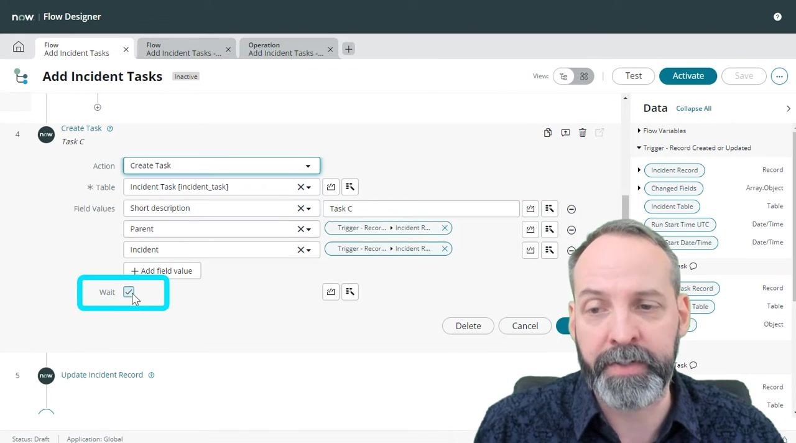This screenshot has height=443, width=796.
Task: Add annotation comment to Create Task
Action: click(565, 133)
